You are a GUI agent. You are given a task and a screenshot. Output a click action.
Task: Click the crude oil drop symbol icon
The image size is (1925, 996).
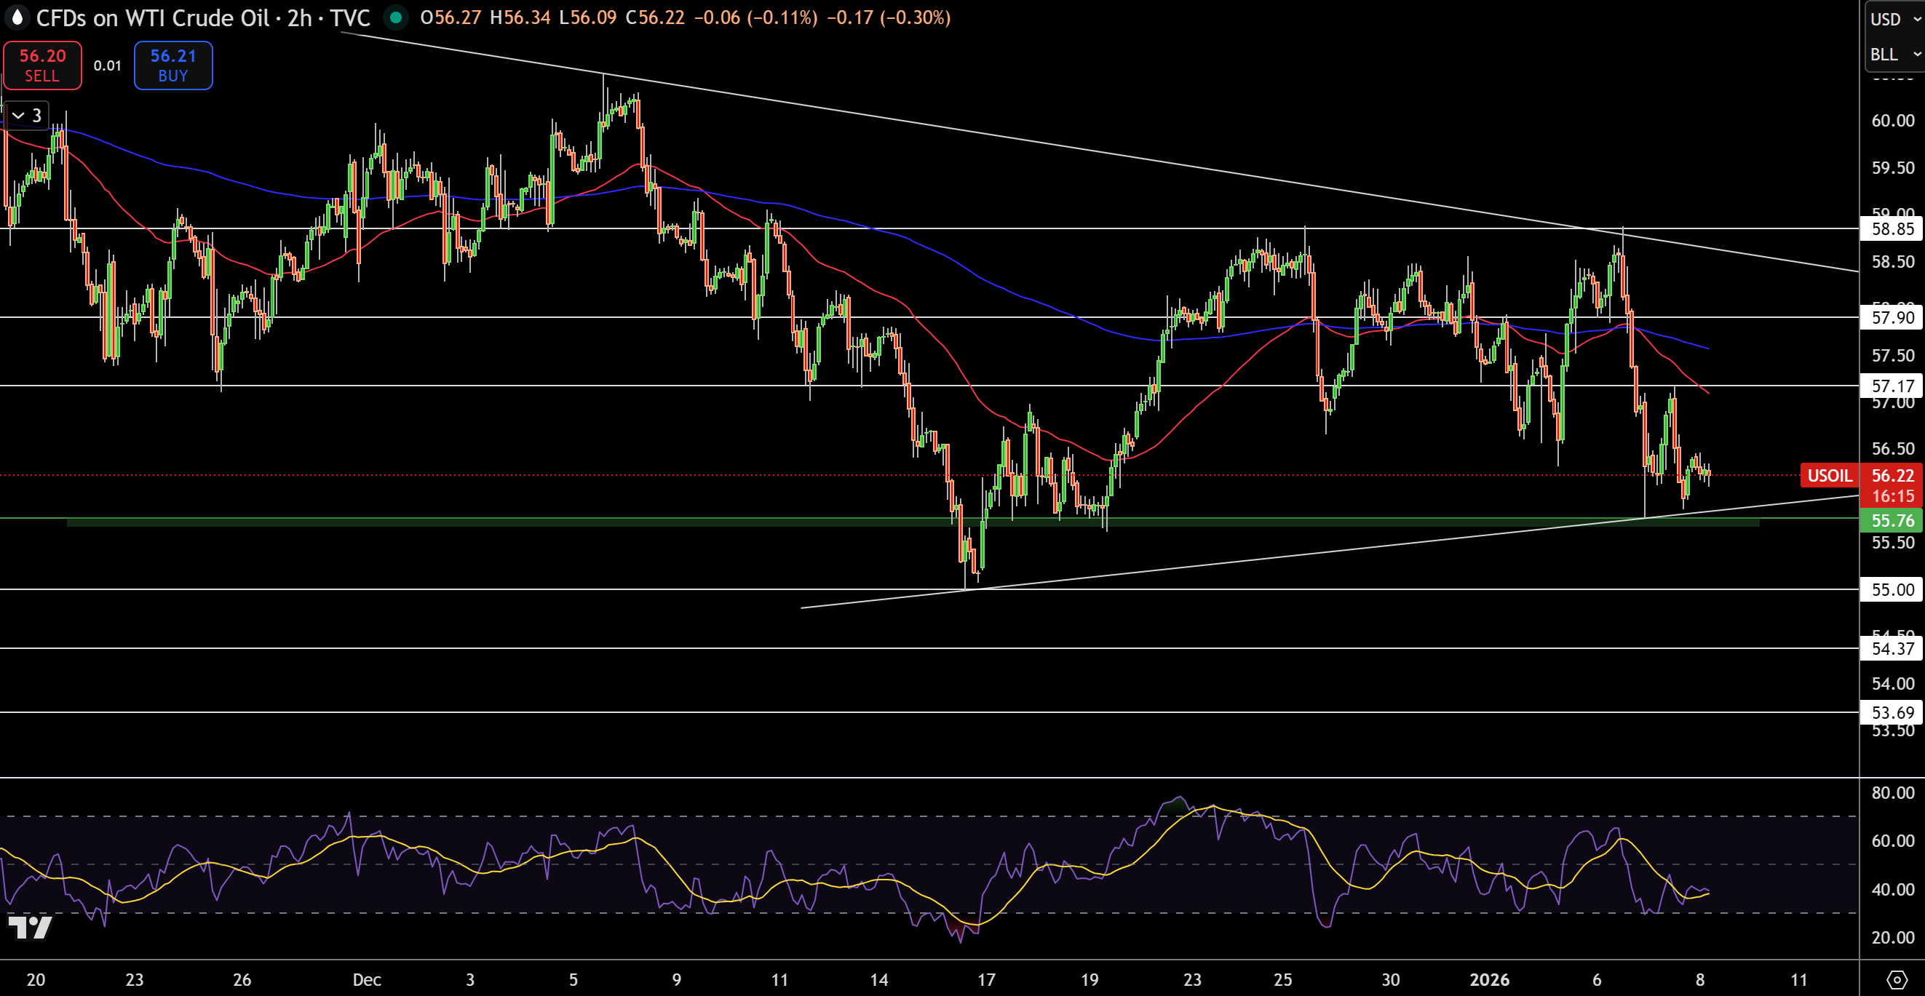[x=17, y=17]
